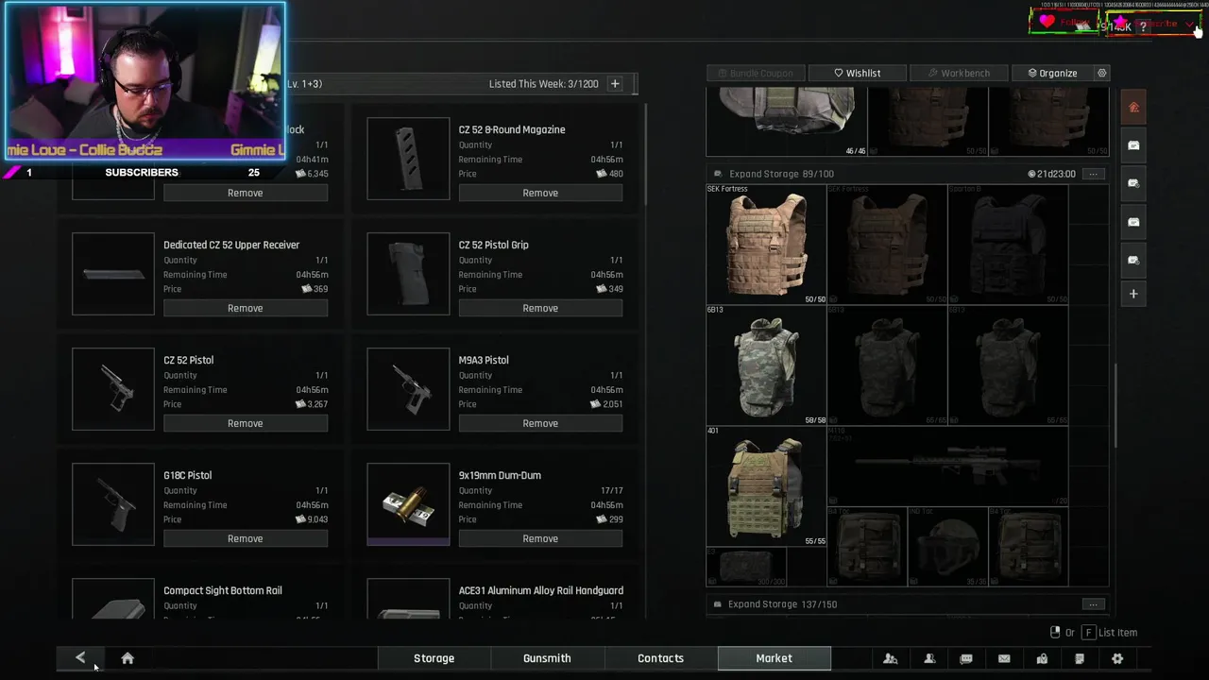Open the mail envelope icon
The width and height of the screenshot is (1209, 680).
click(1004, 658)
